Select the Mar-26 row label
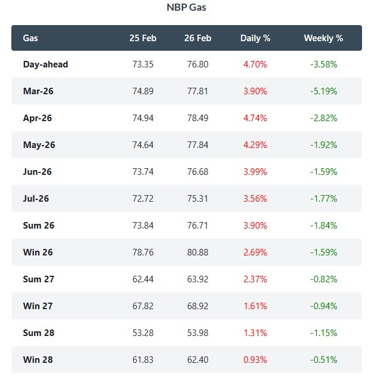This screenshot has width=368, height=376. coord(38,91)
